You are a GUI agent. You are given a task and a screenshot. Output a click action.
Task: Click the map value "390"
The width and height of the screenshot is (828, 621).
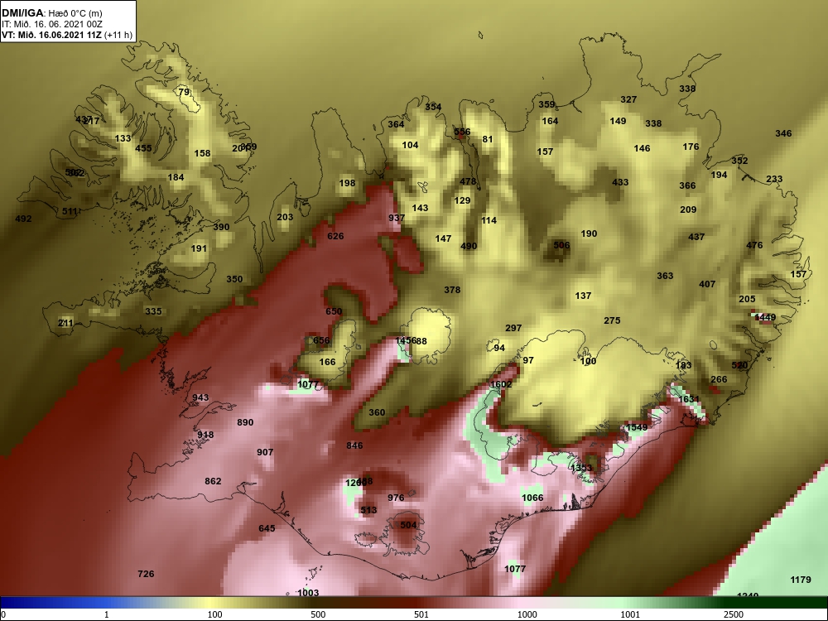click(x=221, y=227)
